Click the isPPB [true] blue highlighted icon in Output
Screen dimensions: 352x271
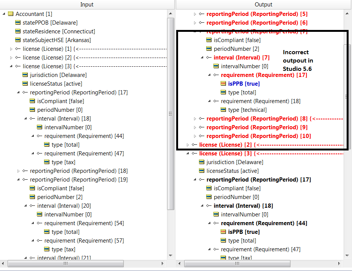pyautogui.click(x=223, y=84)
